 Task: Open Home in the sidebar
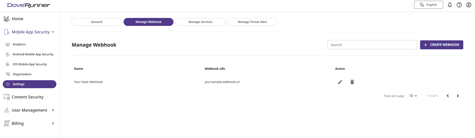[x=17, y=19]
